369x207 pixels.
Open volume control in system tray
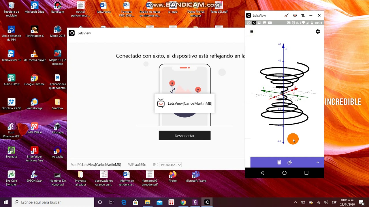pos(326,202)
